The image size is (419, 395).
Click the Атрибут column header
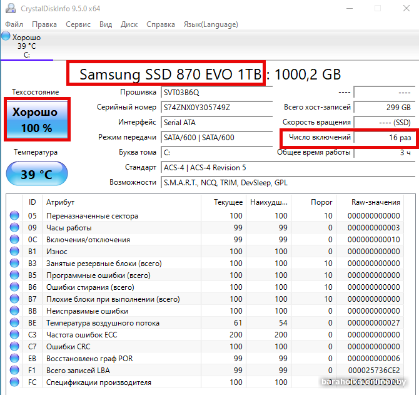pos(121,202)
